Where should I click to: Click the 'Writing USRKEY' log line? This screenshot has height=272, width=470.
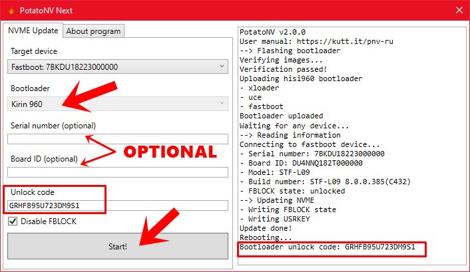(x=274, y=219)
